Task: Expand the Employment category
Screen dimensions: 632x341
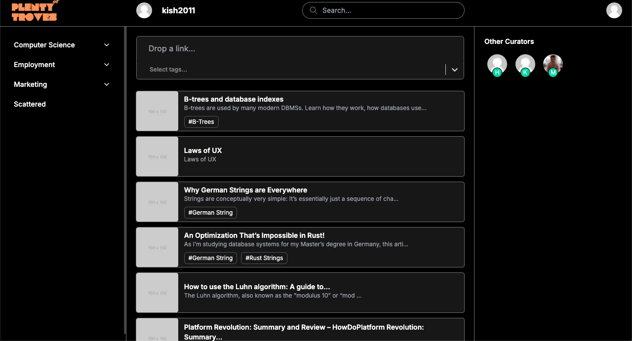Action: pyautogui.click(x=107, y=65)
